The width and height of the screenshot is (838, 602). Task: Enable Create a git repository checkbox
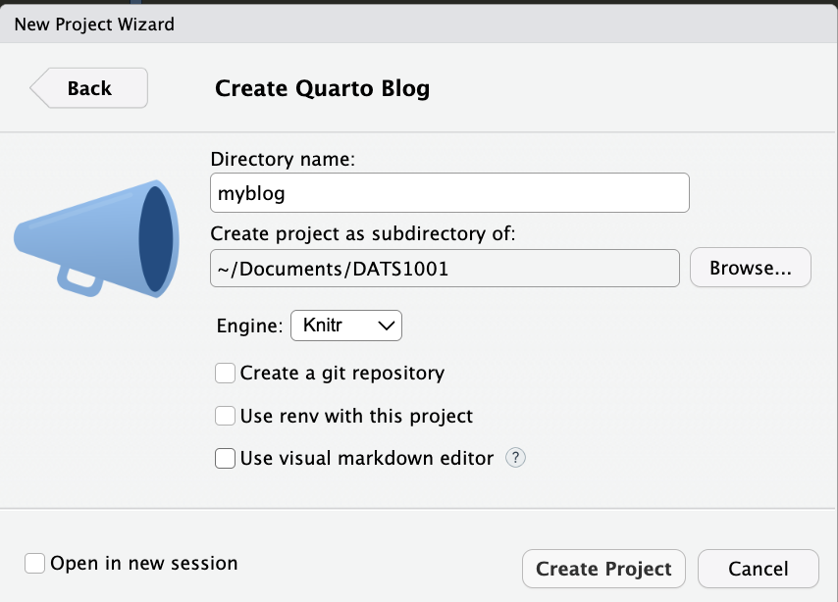[225, 374]
